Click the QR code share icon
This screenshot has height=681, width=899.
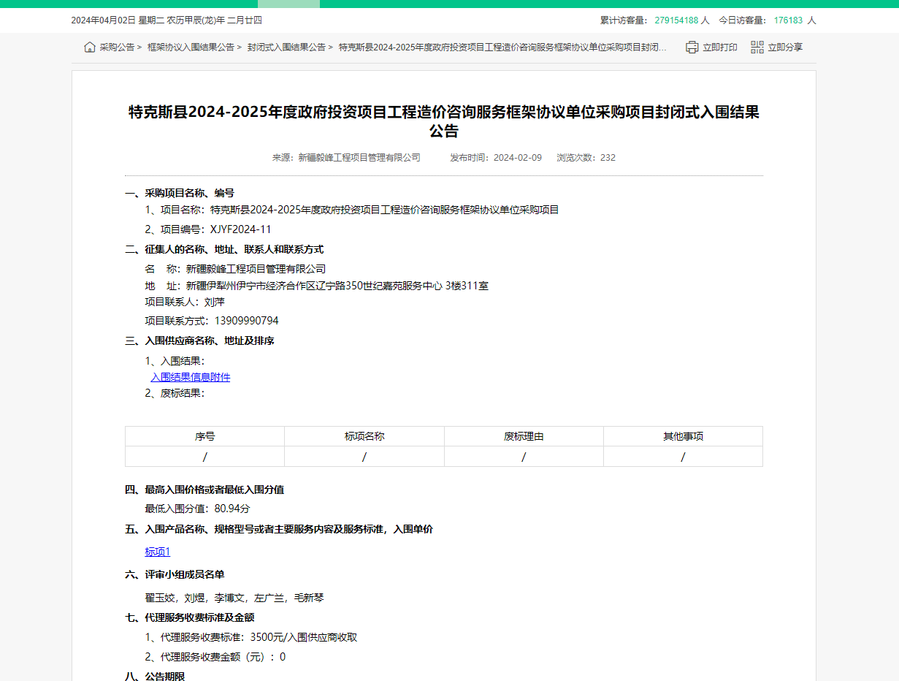[x=757, y=47]
